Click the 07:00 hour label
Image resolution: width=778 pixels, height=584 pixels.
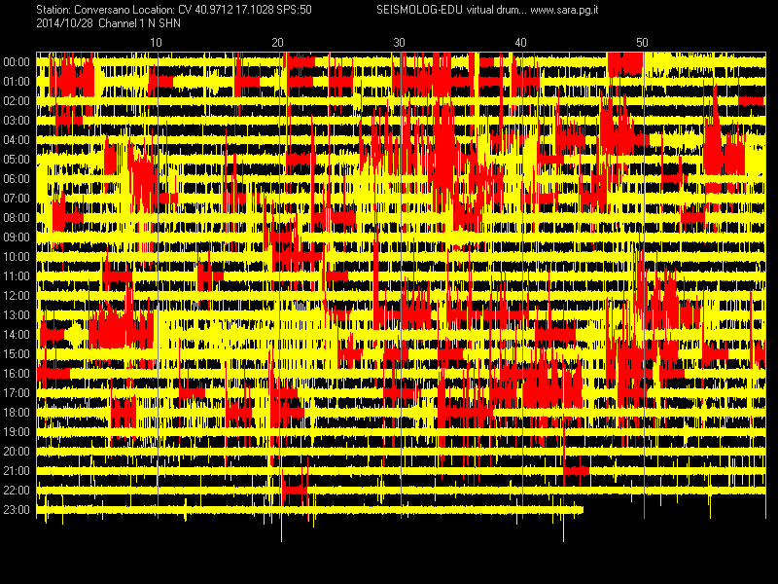[x=17, y=199]
